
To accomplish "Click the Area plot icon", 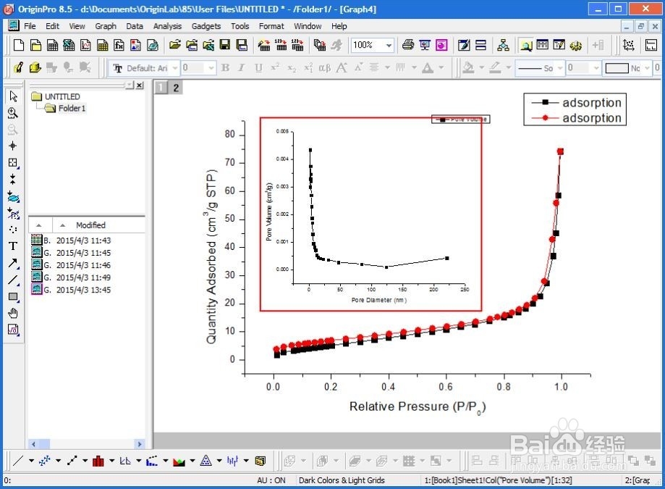I will coord(179,461).
